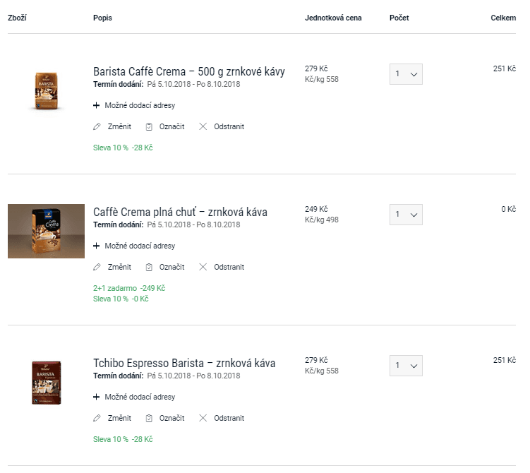The height and width of the screenshot is (473, 530).
Task: Open quantity dropdown for Caffè Crema plná chuť
Action: tap(406, 215)
